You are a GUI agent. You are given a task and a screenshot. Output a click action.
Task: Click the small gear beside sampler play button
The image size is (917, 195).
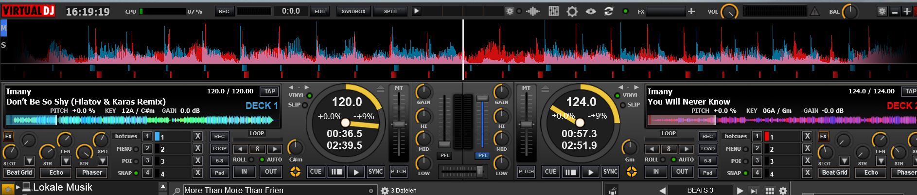click(510, 11)
